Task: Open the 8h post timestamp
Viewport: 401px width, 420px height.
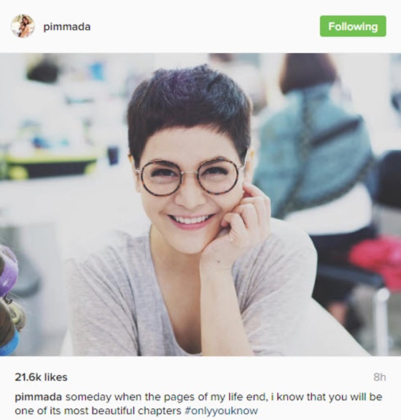Action: [x=380, y=377]
